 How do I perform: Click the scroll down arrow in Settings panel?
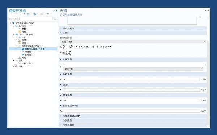point(208,126)
